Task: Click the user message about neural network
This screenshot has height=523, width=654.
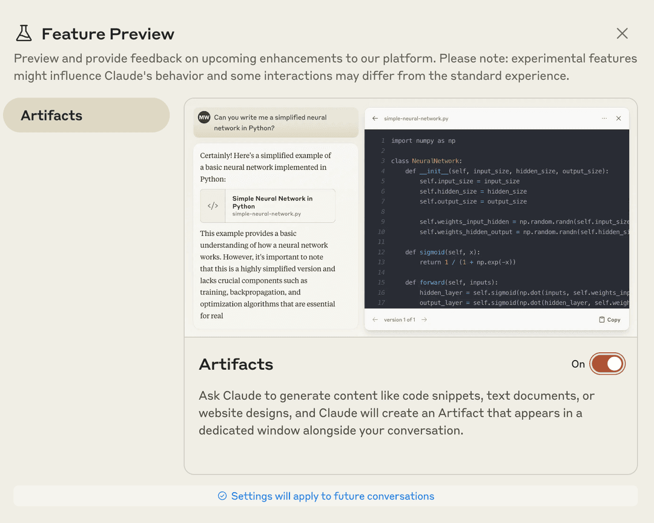Action: [270, 122]
